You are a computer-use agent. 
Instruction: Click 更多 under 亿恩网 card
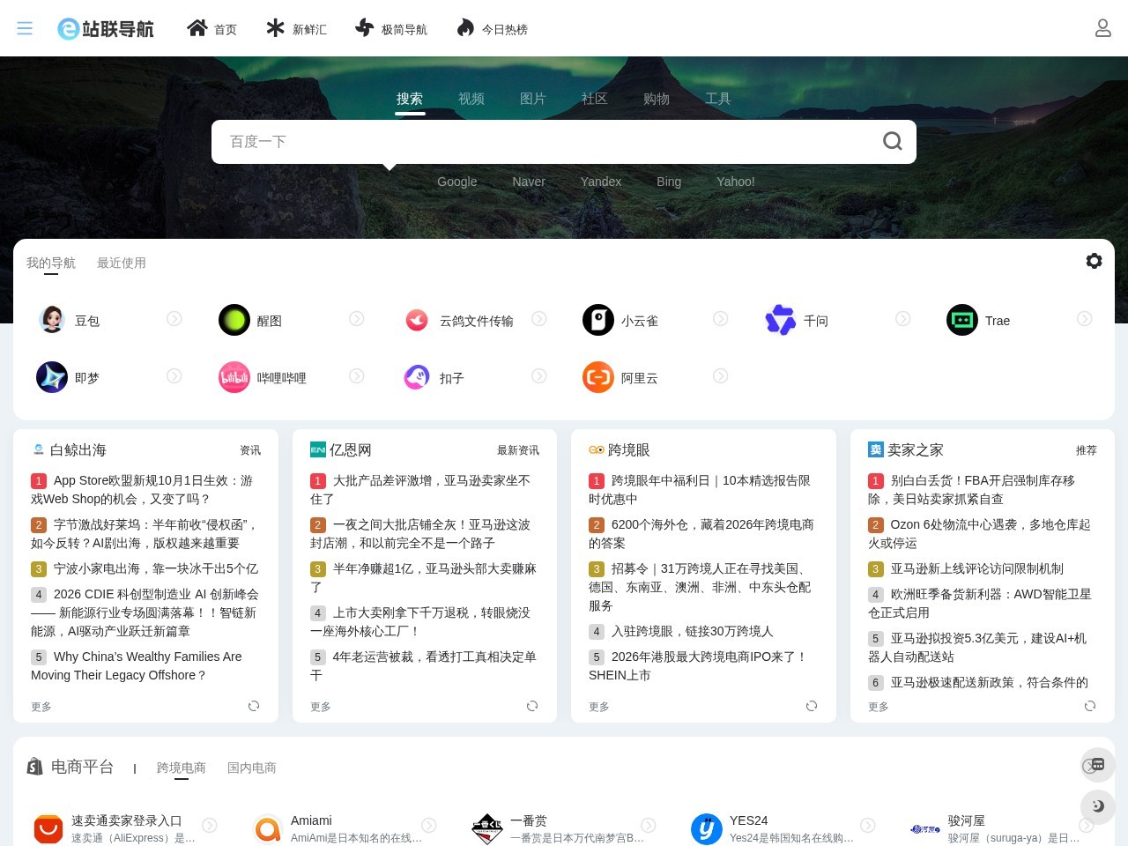(321, 707)
